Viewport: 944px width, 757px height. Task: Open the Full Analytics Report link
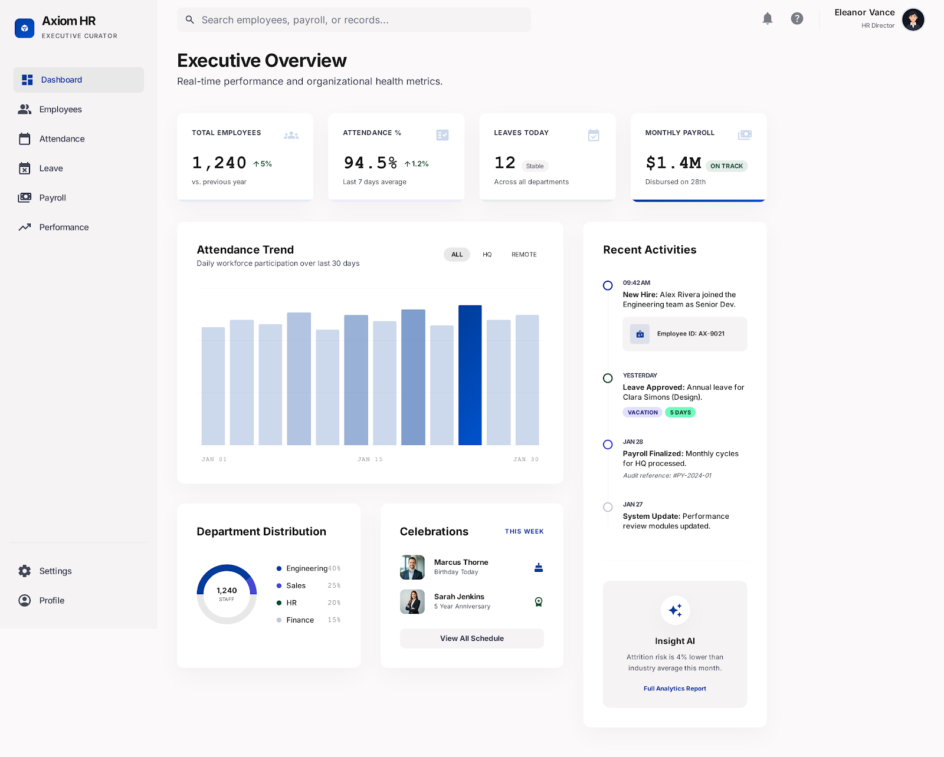[x=674, y=688]
